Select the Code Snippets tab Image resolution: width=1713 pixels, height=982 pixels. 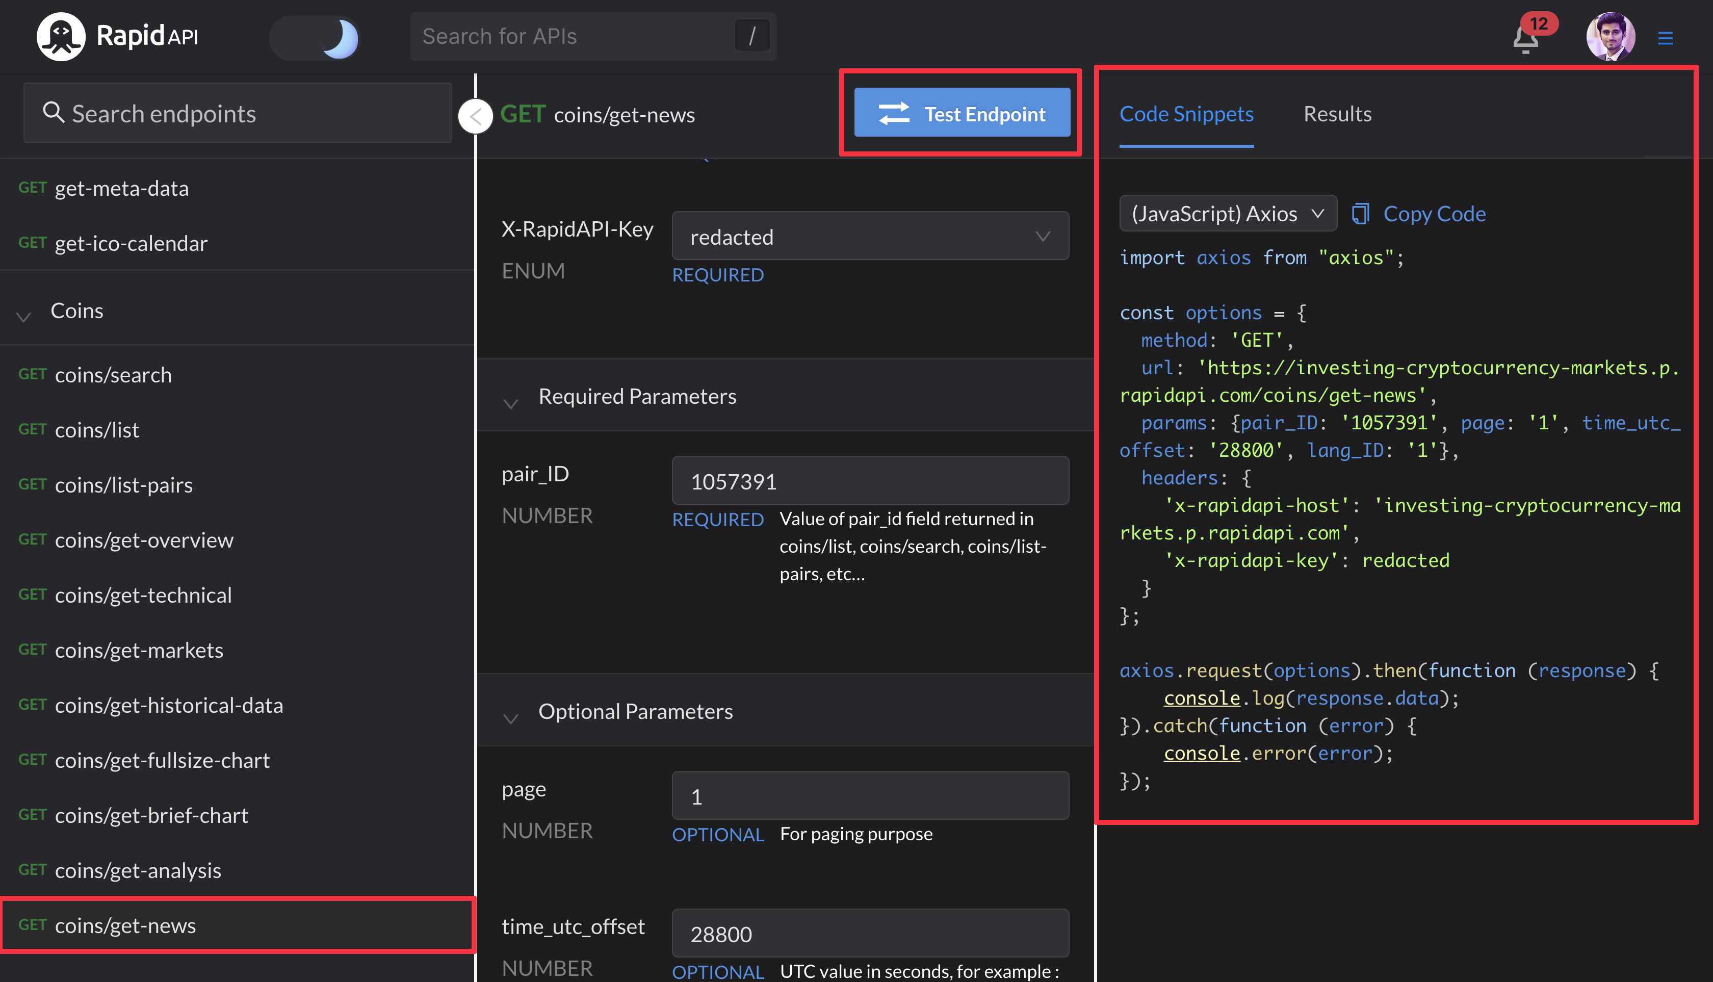1186,114
